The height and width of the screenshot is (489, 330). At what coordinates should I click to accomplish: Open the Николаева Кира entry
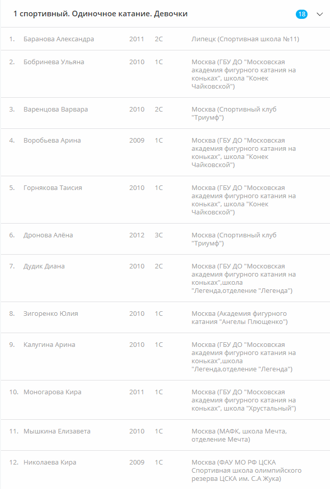[x=49, y=463]
